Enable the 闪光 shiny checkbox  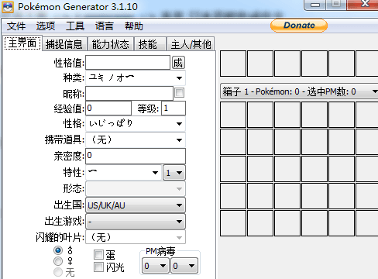[98, 267]
